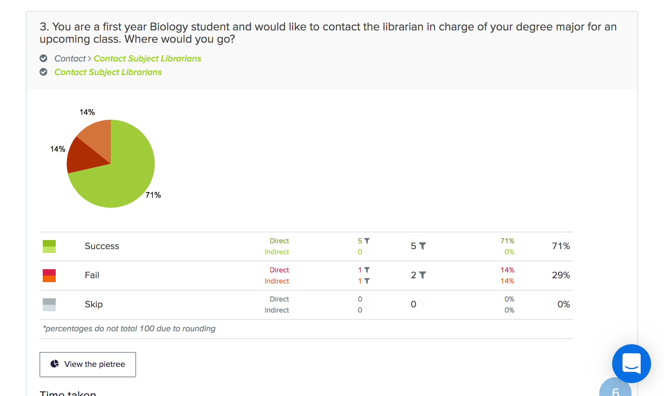Click the large green pie chart slice
This screenshot has width=664, height=396.
[126, 175]
